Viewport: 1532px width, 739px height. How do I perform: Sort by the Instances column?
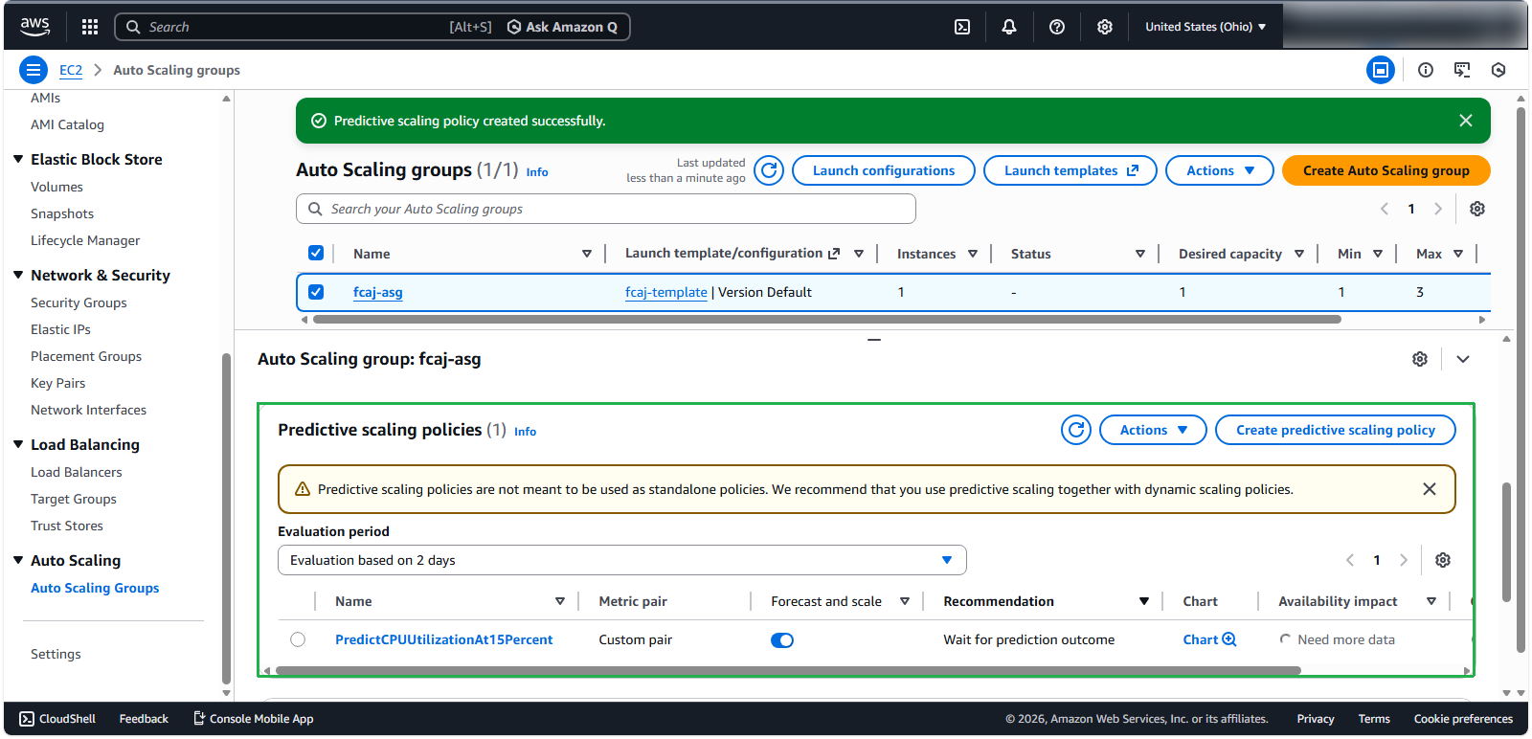point(973,254)
